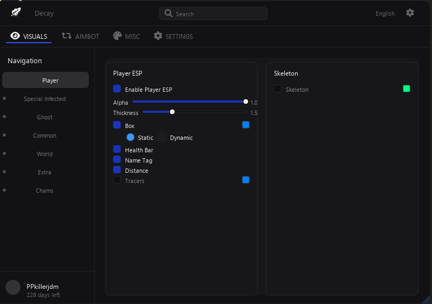Viewport: 432px width, 304px height.
Task: Open the Special Infected navigation section
Action: click(45, 99)
